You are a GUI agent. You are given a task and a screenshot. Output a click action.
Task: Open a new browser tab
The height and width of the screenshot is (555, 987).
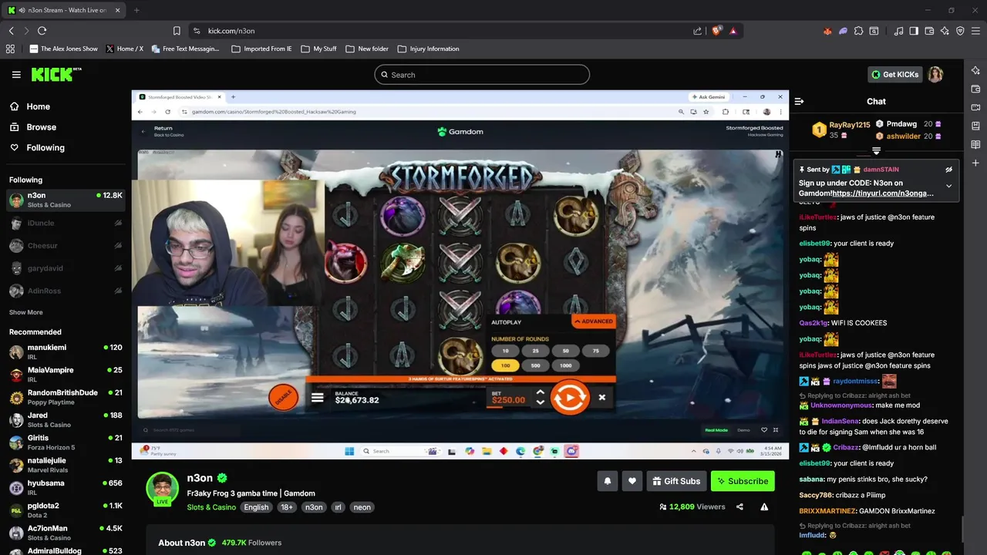click(x=136, y=10)
